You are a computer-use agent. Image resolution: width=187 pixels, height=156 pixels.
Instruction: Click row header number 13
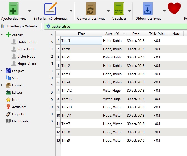(x=58, y=140)
